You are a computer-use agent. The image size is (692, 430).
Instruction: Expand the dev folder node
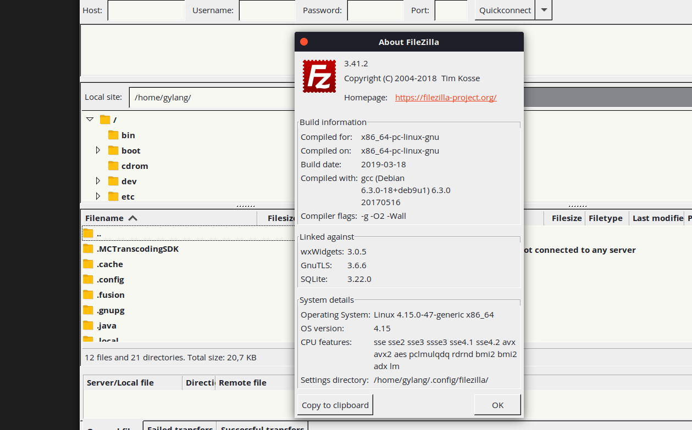click(98, 181)
